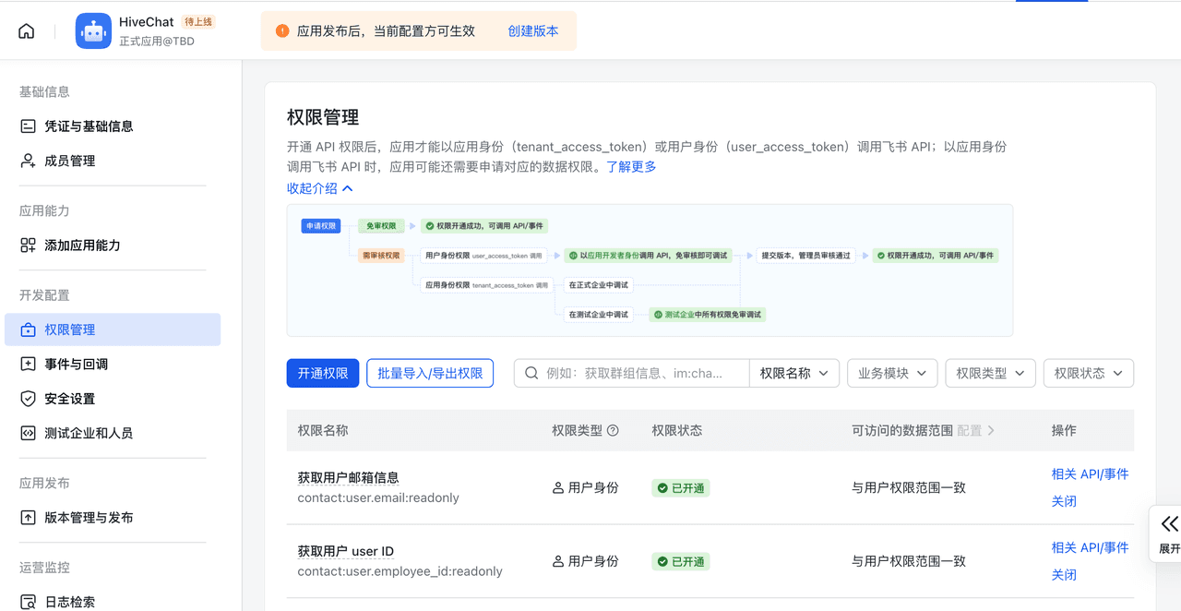The height and width of the screenshot is (611, 1181).
Task: Click the 日志检索 search-log icon
Action: (x=28, y=602)
